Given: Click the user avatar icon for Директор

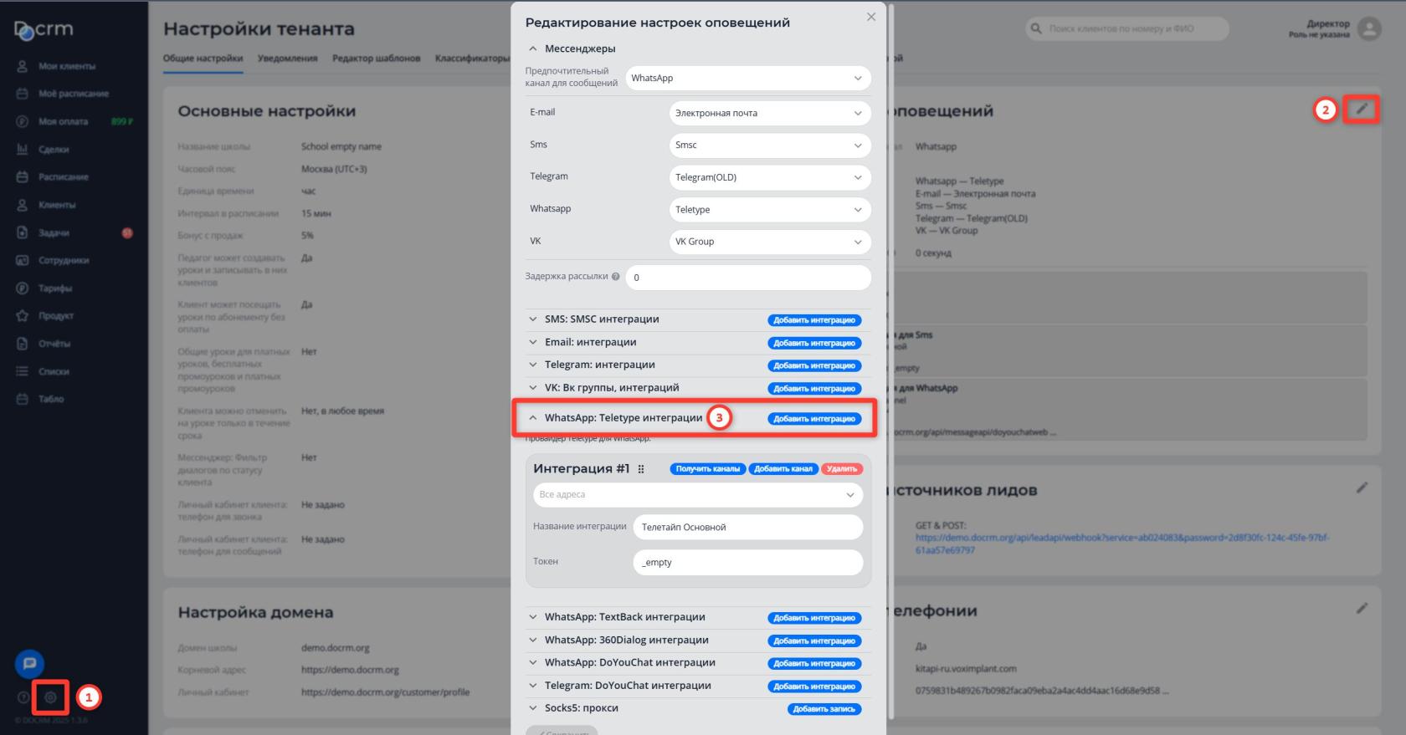Looking at the screenshot, I should [x=1369, y=29].
